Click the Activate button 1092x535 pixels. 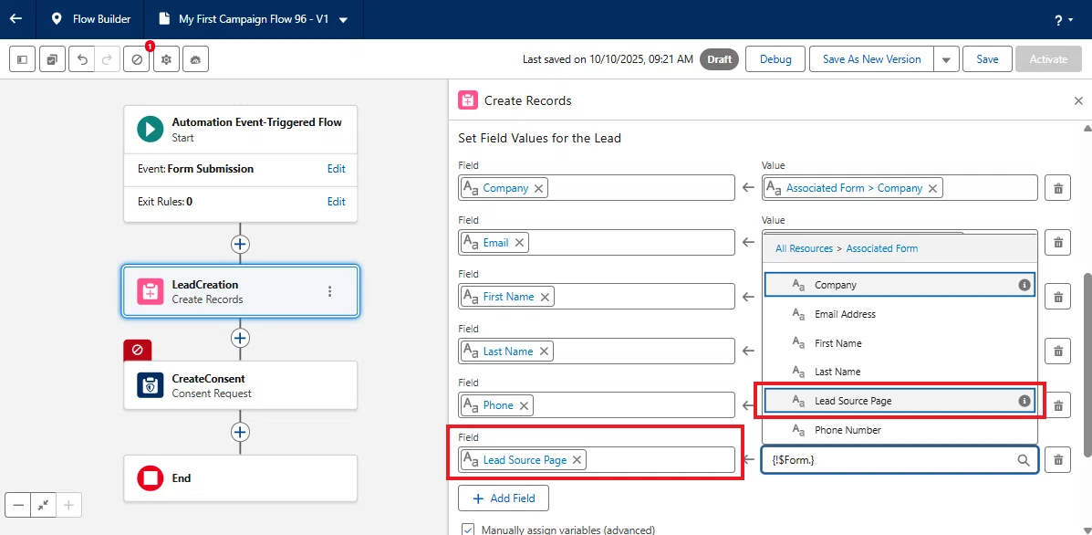(1048, 59)
